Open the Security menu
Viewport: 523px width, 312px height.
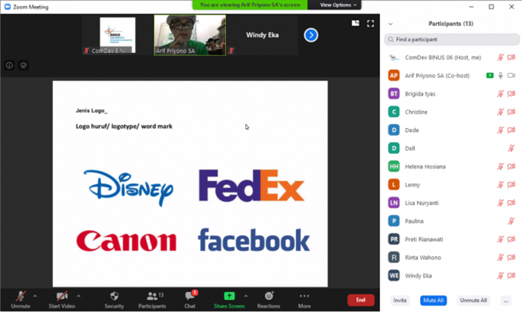tap(114, 300)
